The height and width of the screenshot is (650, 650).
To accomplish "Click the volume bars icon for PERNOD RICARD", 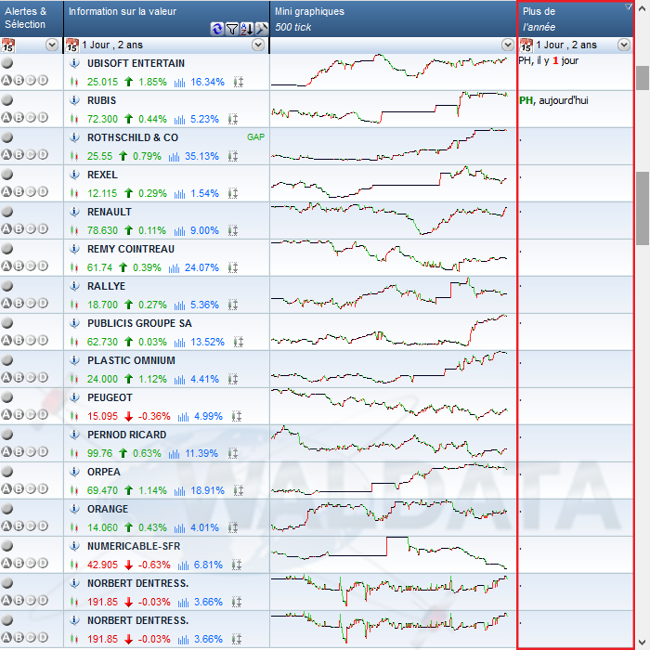I will point(175,454).
